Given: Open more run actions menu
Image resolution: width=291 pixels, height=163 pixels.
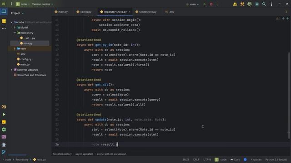Looking at the screenshot, I should coord(218,4).
